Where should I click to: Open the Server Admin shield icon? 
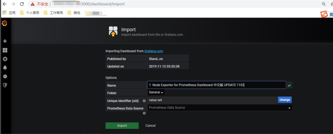coord(5,85)
